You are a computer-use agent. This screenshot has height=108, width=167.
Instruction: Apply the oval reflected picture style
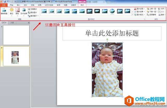point(112,11)
